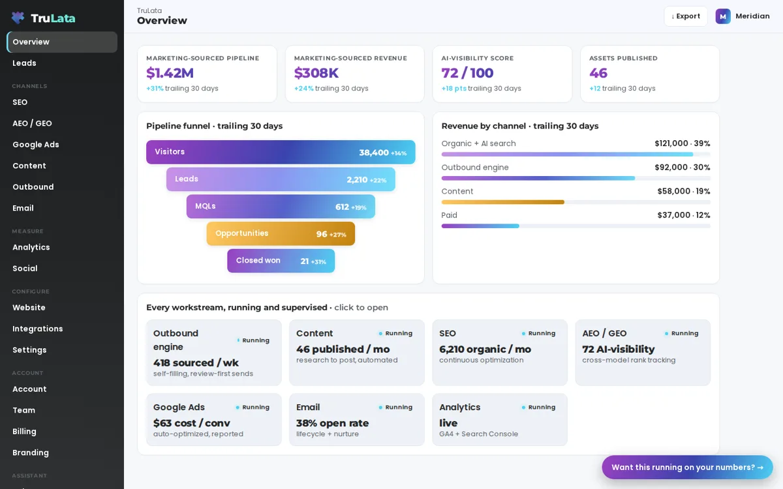
Task: Select Google Ads in sidebar
Action: coord(62,145)
